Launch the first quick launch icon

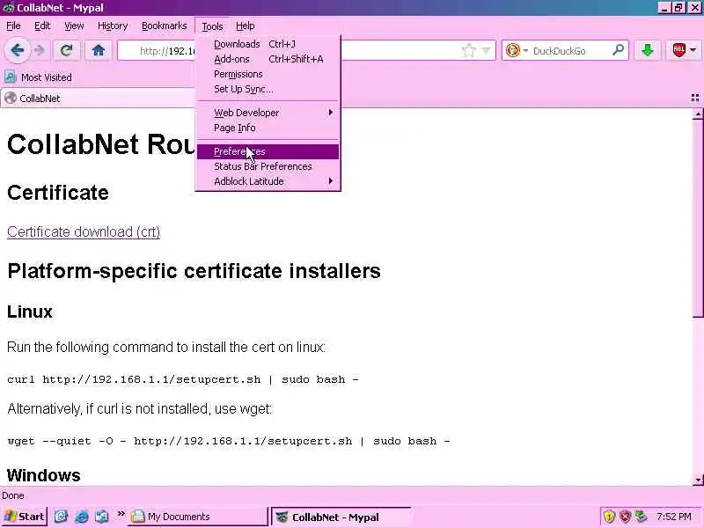(x=61, y=517)
